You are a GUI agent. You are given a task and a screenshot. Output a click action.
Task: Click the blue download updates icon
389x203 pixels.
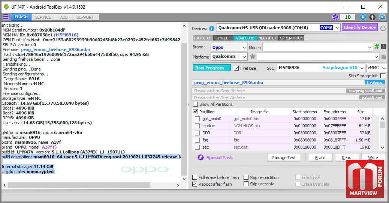coord(362,17)
